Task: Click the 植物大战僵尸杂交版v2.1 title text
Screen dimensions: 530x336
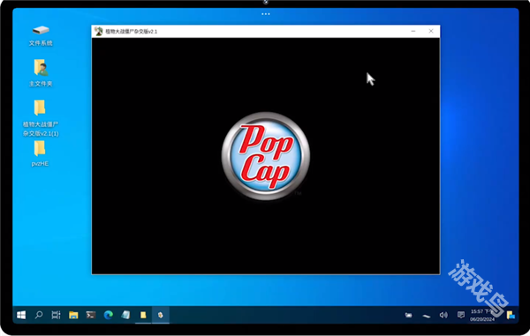Action: tap(131, 32)
